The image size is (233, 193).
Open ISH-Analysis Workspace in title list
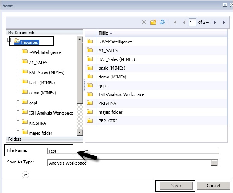click(122, 94)
